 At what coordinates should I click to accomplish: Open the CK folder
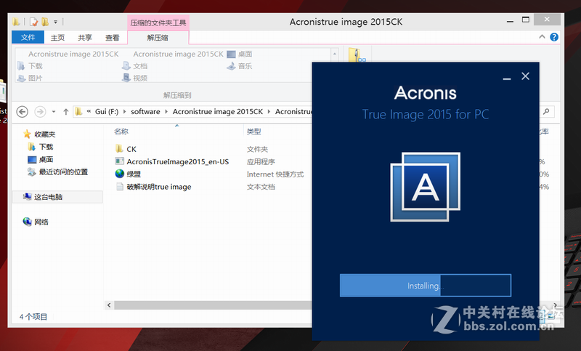131,149
